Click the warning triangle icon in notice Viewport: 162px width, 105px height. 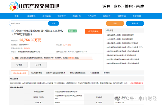13,58
